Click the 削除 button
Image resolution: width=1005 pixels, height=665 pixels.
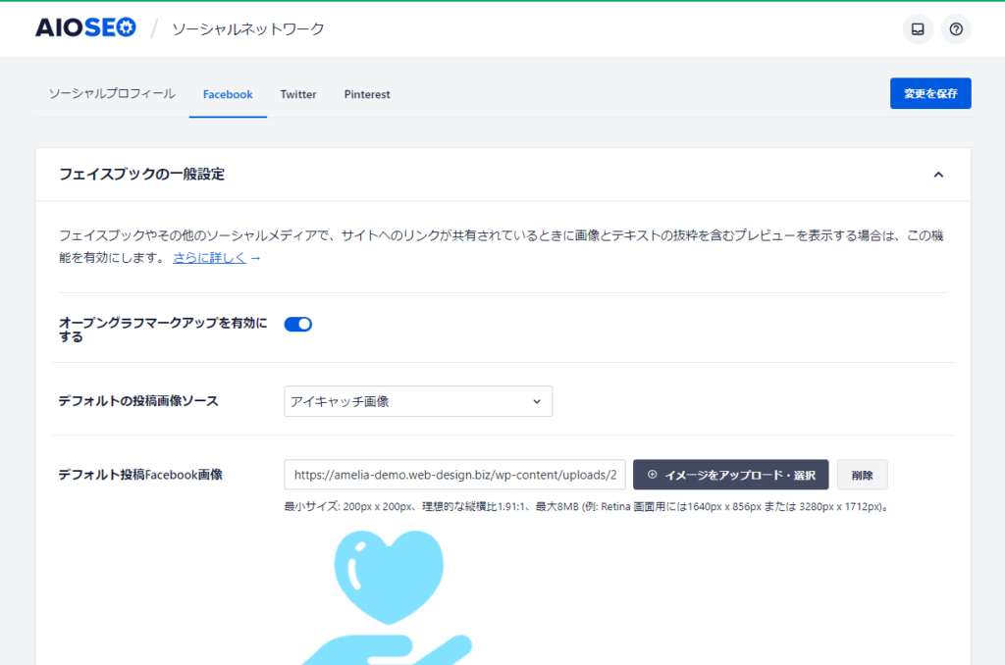(862, 475)
